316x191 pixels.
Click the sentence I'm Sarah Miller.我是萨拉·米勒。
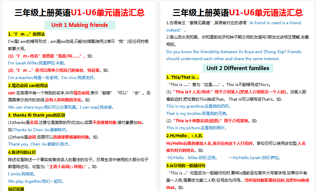point(37,63)
